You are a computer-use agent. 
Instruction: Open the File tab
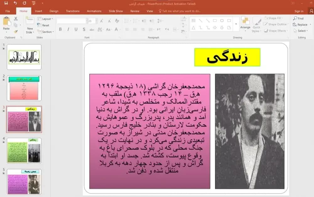(x=8, y=11)
